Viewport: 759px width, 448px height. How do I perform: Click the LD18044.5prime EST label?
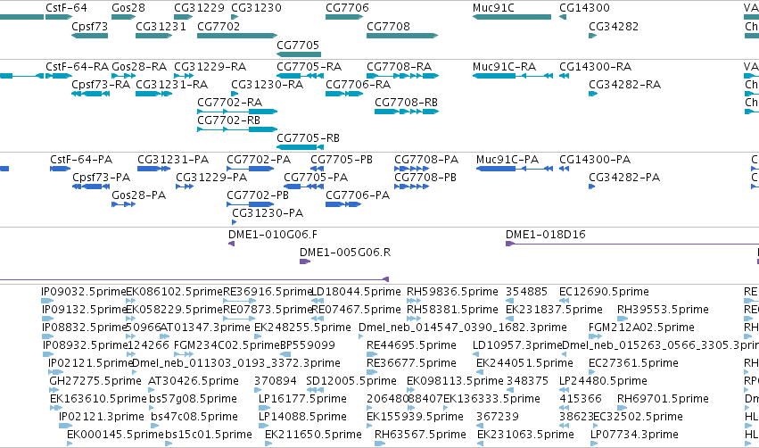(x=356, y=292)
